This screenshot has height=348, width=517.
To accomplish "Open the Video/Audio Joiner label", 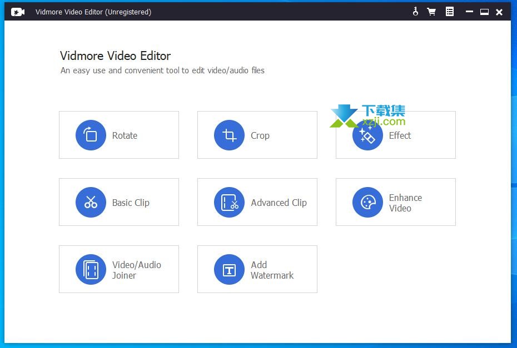I will tap(137, 270).
